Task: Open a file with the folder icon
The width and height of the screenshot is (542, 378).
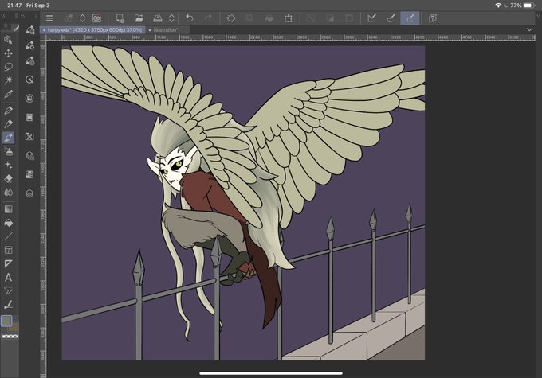Action: click(139, 18)
